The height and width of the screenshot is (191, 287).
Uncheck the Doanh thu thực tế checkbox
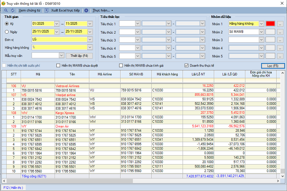[186, 65]
